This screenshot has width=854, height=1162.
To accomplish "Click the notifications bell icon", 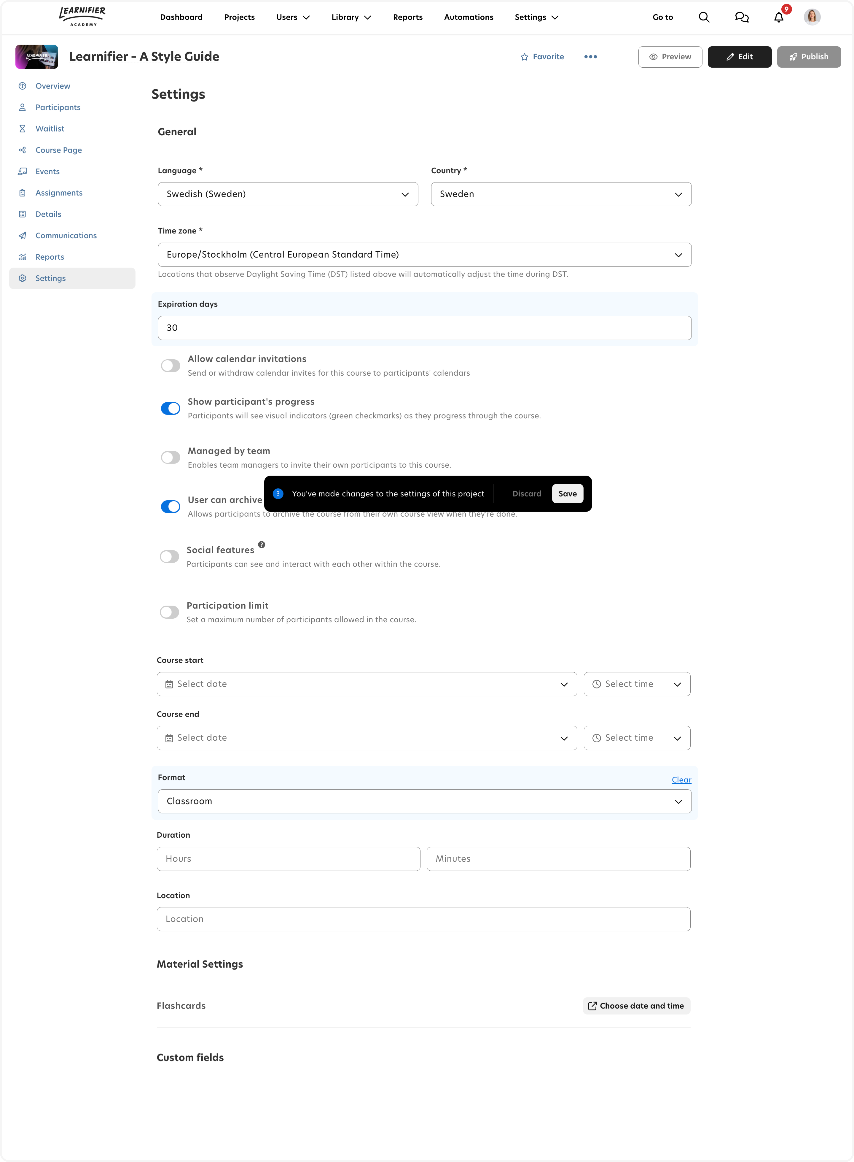I will tap(778, 18).
